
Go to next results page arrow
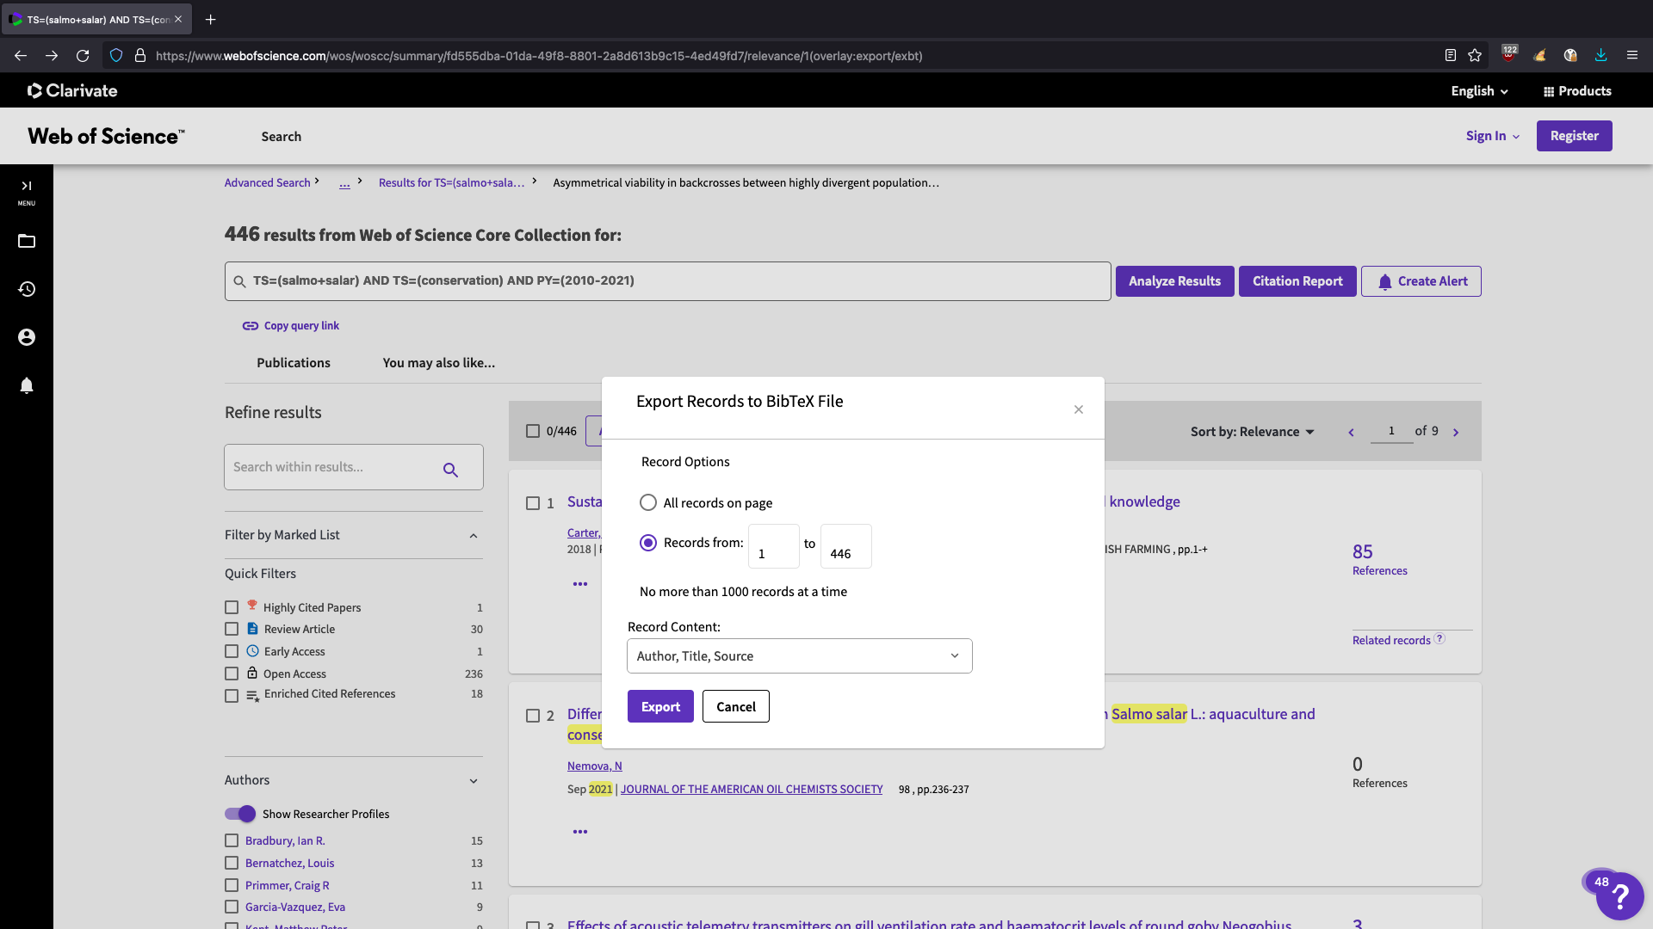pos(1456,433)
